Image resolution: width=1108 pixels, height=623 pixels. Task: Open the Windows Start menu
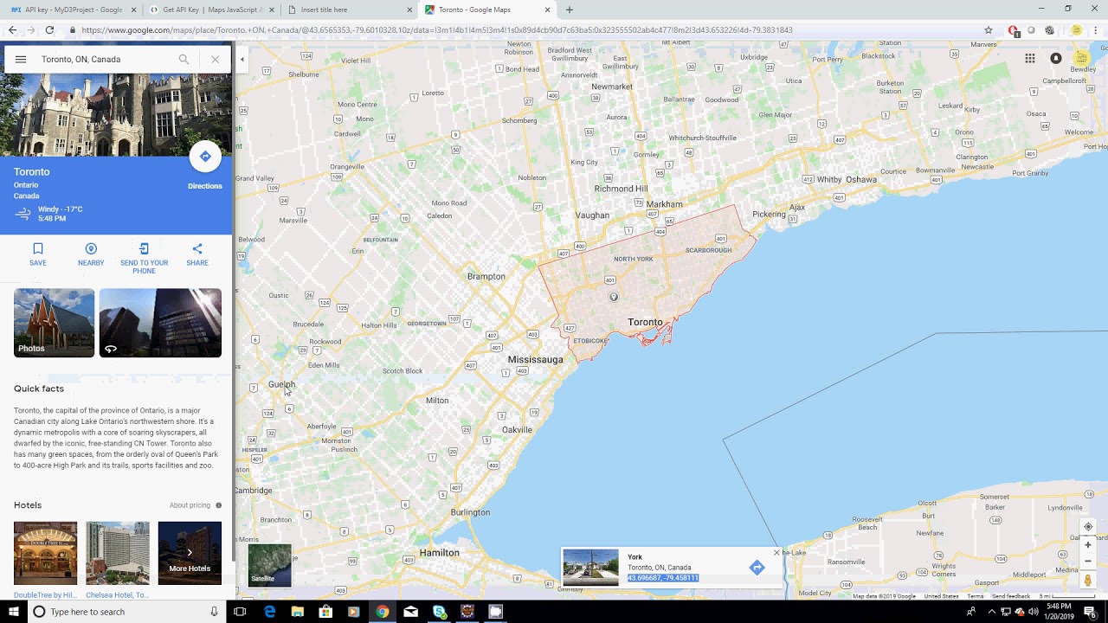pos(14,612)
